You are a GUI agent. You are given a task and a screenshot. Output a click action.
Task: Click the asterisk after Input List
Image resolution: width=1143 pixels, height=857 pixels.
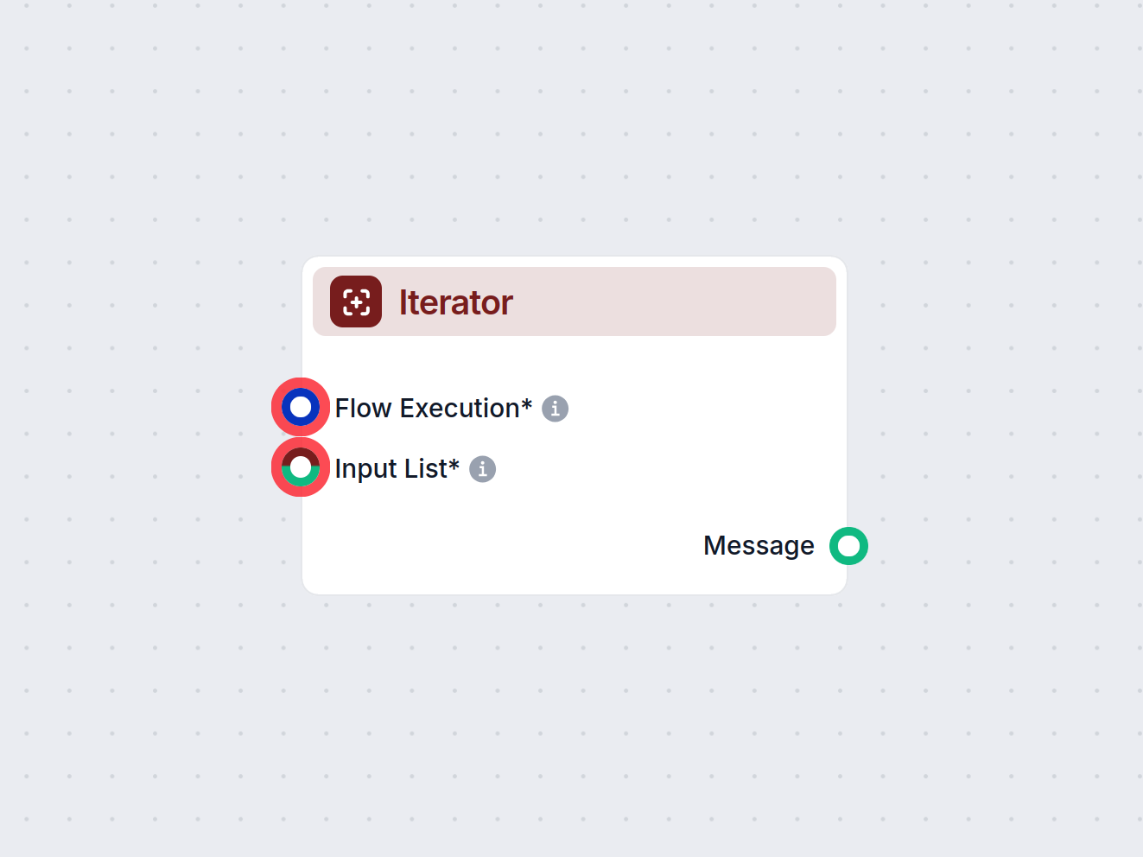(x=454, y=465)
